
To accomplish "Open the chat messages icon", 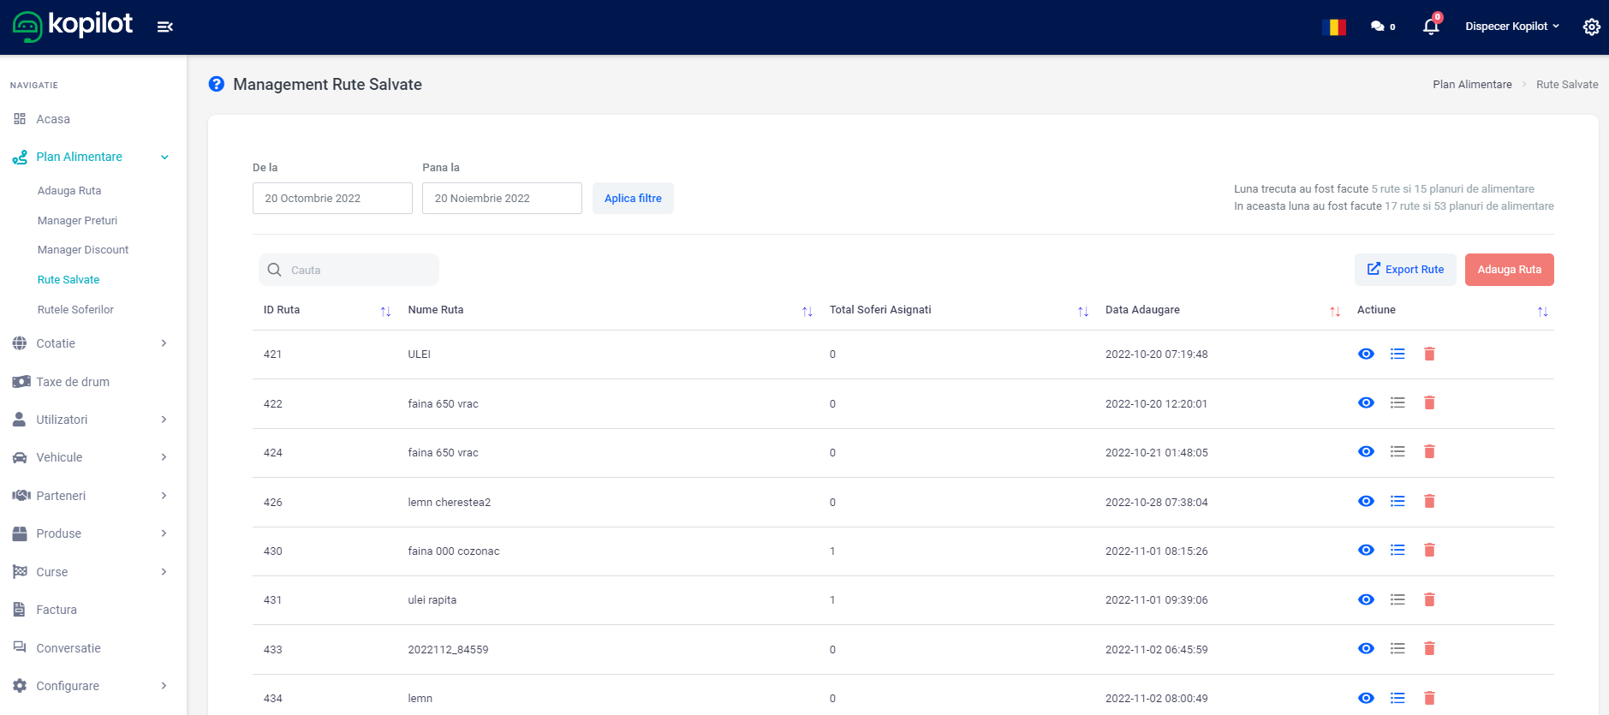I will (1378, 27).
